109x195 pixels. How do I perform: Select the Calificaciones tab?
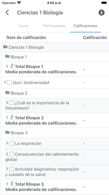point(85,26)
